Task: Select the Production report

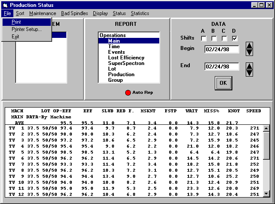Action: [x=129, y=74]
